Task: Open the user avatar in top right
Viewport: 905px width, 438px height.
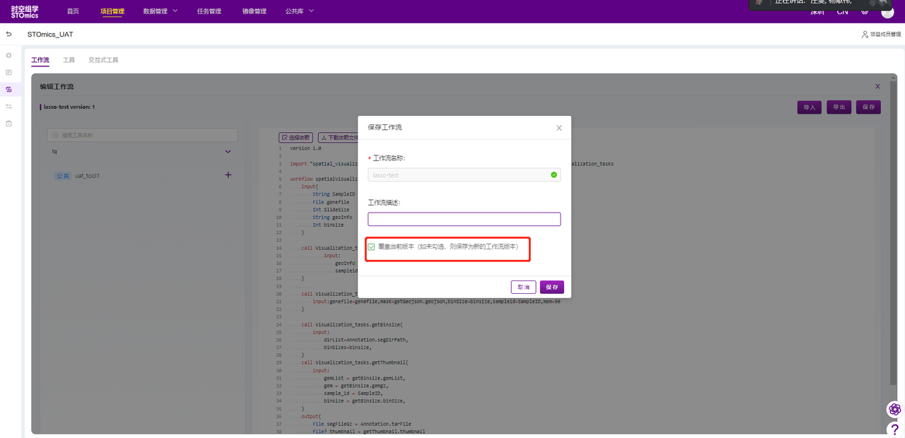Action: (x=887, y=12)
